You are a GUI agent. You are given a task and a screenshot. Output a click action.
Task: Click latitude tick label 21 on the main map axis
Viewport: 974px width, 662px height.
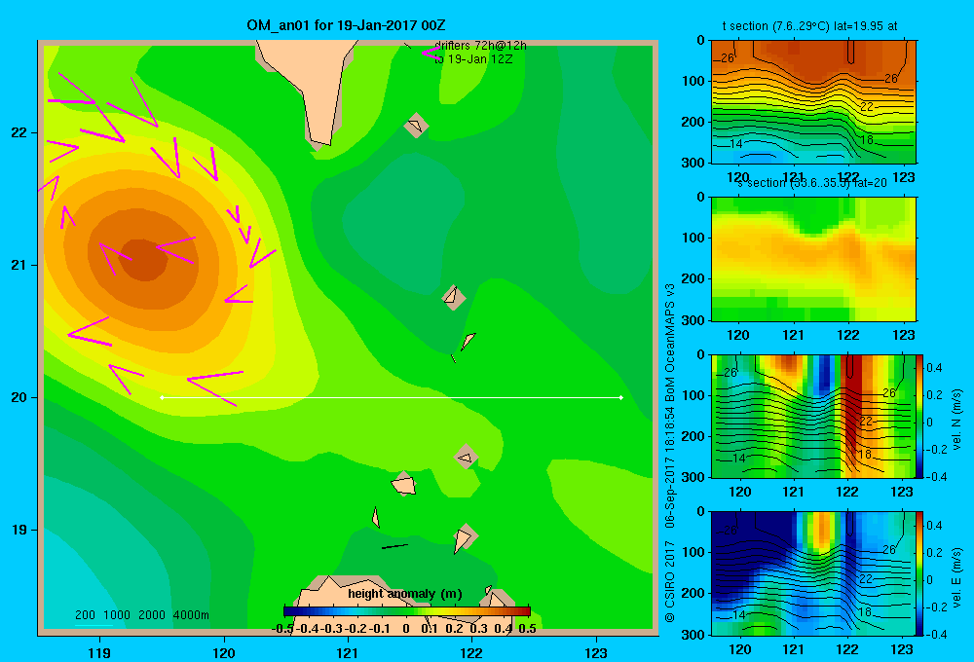click(19, 265)
